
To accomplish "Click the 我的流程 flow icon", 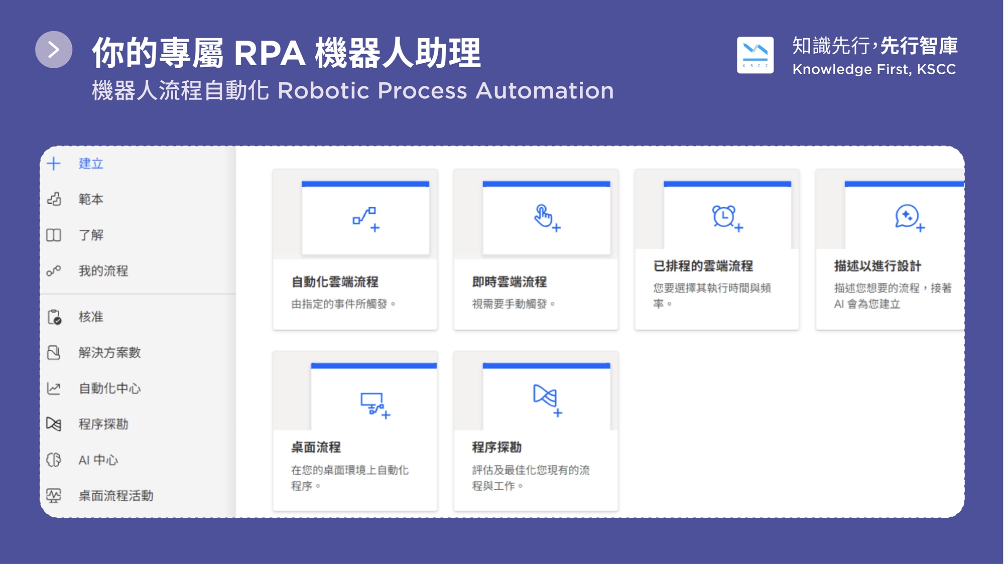I will 54,271.
